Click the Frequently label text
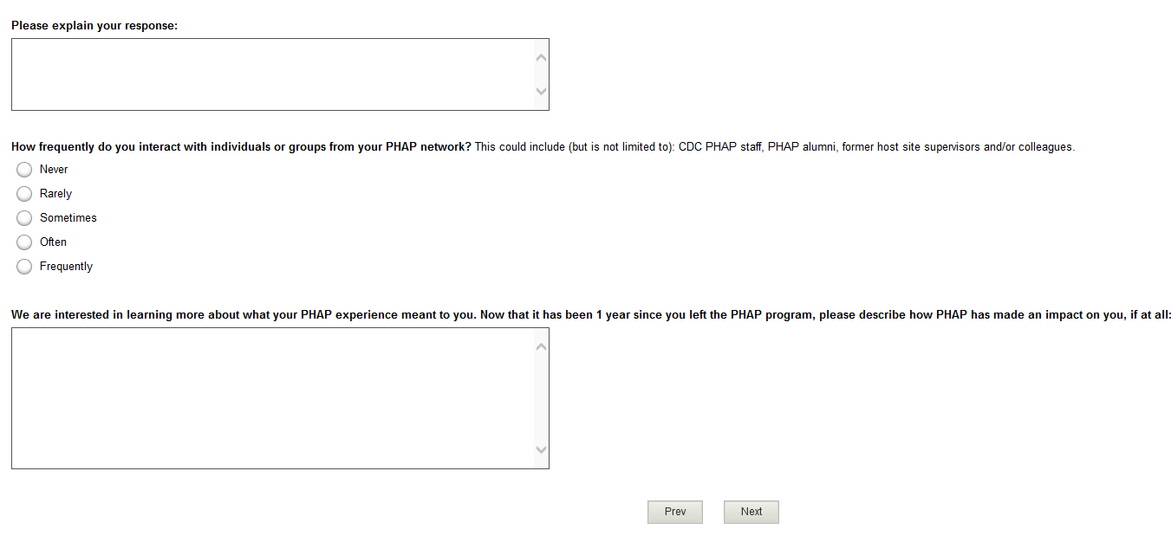The width and height of the screenshot is (1171, 542). (x=66, y=267)
